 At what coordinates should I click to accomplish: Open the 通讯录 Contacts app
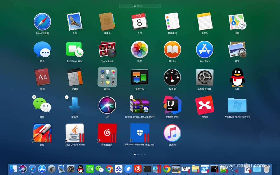[107, 22]
